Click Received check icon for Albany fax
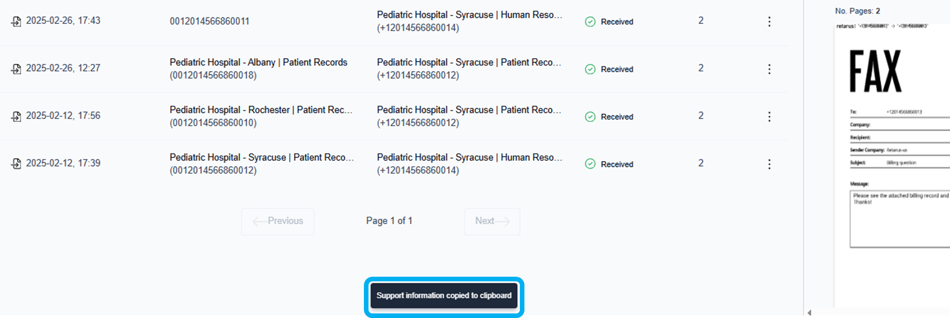The image size is (950, 318). tap(590, 69)
